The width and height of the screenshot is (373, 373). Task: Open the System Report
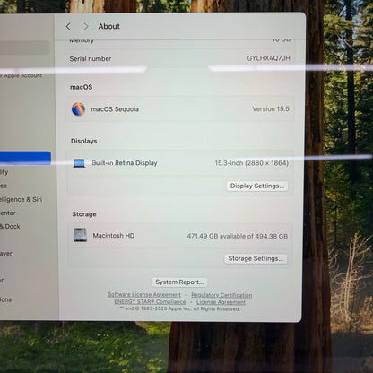click(x=179, y=282)
